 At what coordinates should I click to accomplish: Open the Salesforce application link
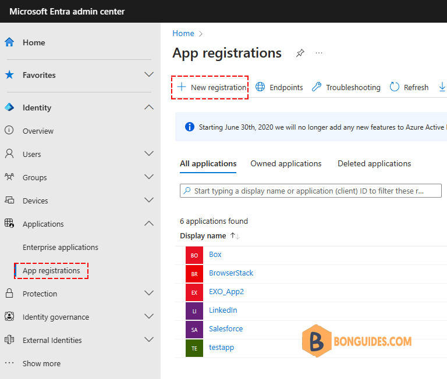pos(226,328)
